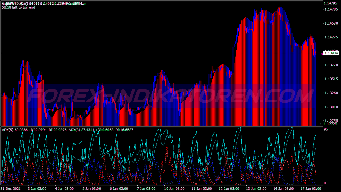Select the 1.14530 price scale label
Screen dimensions: 341x192
330,24
